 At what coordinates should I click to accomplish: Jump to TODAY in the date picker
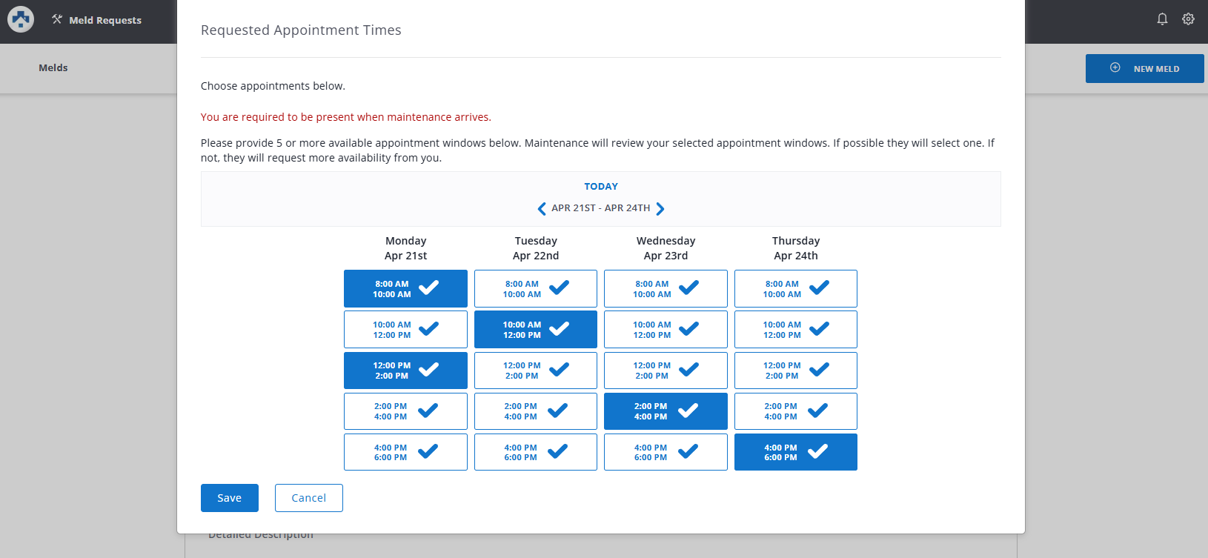(600, 187)
